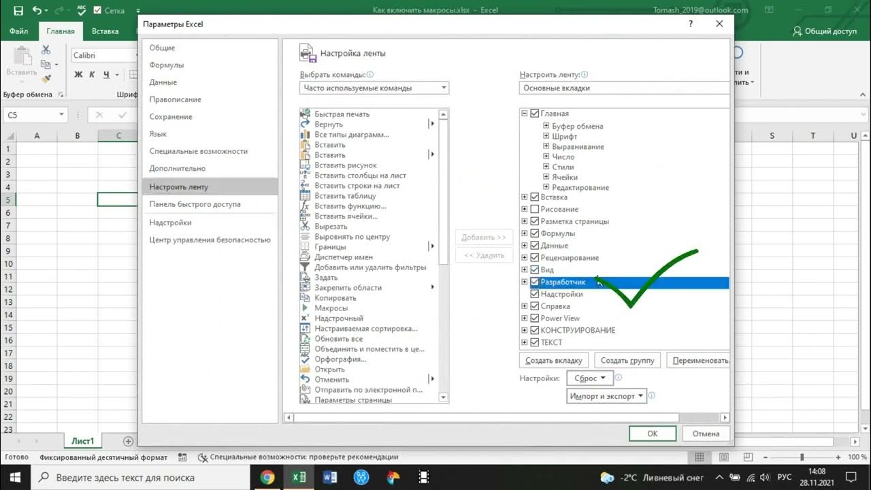The width and height of the screenshot is (871, 490).
Task: Open the Файл ribbon tab
Action: coord(19,31)
